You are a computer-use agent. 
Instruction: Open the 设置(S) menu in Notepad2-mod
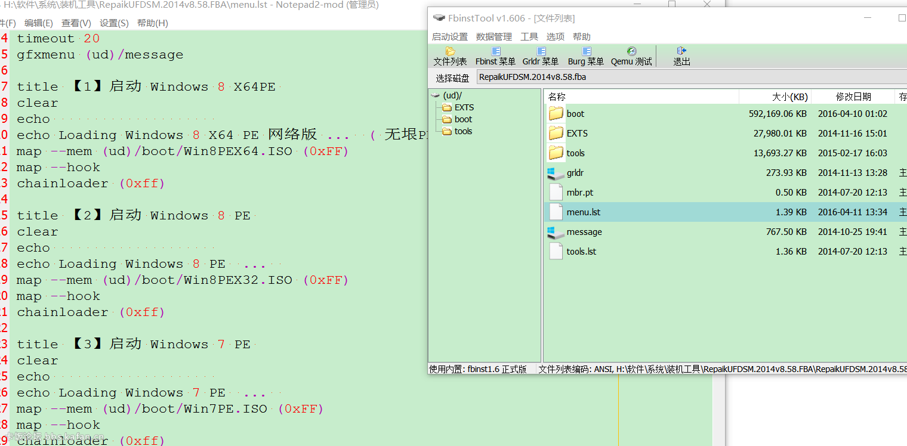(x=114, y=23)
